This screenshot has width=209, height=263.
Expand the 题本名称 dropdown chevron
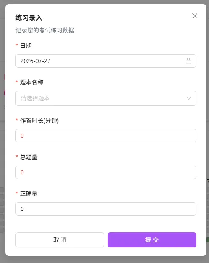[189, 98]
